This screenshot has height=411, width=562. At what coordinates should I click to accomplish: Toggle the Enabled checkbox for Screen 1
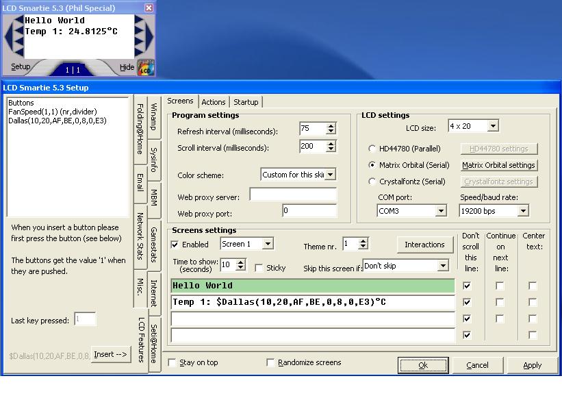[175, 245]
